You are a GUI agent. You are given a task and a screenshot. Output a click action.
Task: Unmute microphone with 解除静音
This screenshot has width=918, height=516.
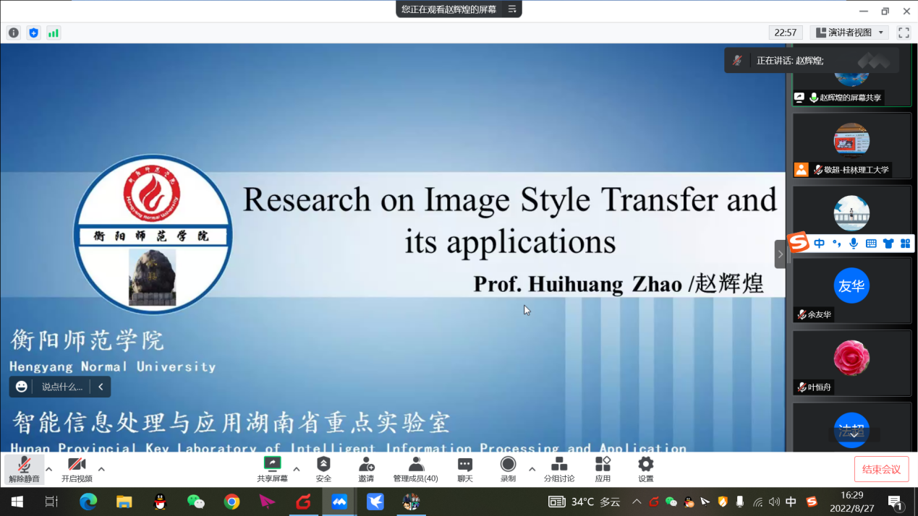[24, 469]
